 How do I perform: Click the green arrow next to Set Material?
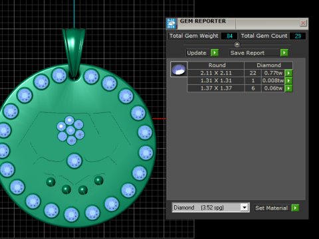[x=295, y=208]
